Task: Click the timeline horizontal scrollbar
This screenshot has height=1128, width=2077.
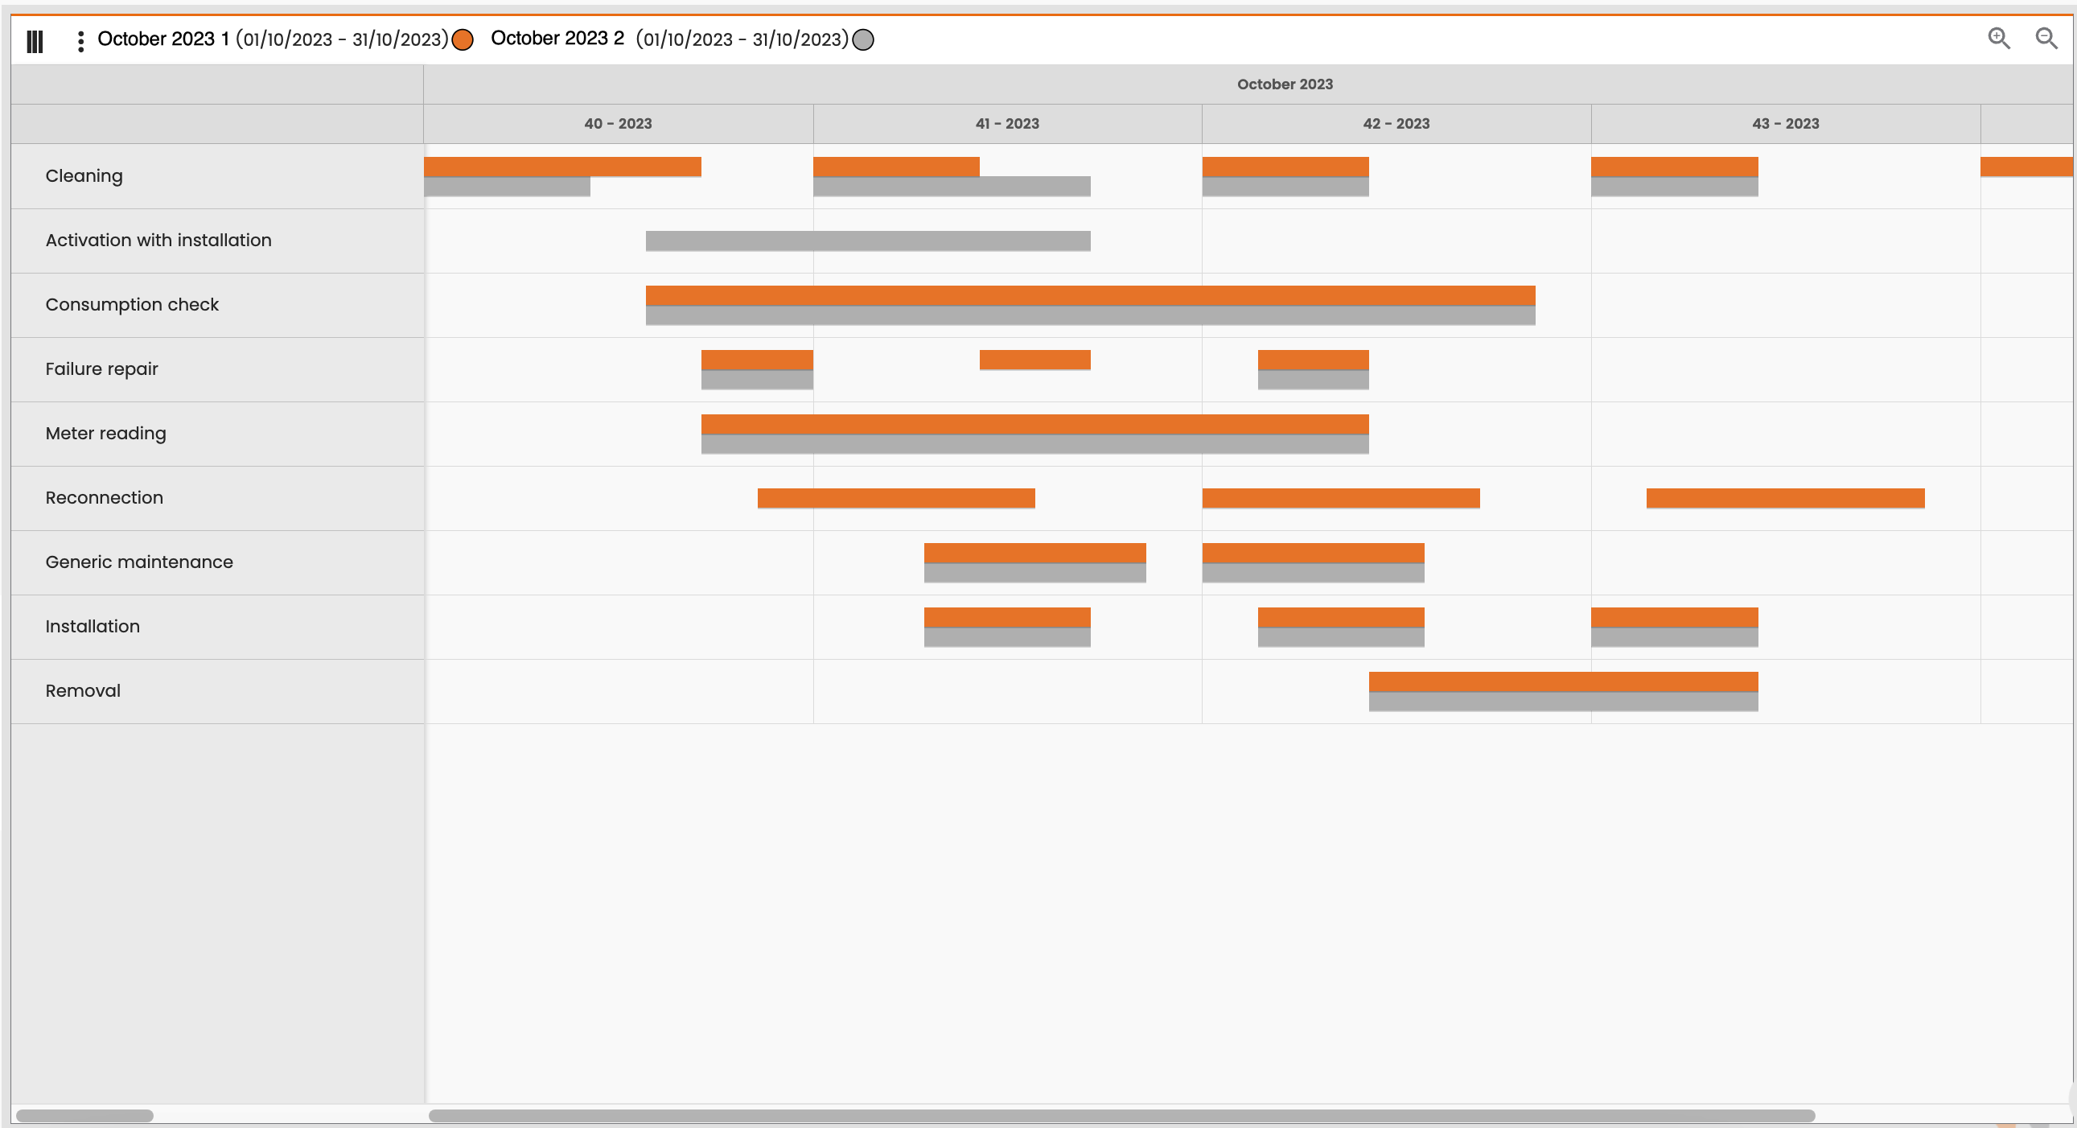Action: tap(1121, 1116)
